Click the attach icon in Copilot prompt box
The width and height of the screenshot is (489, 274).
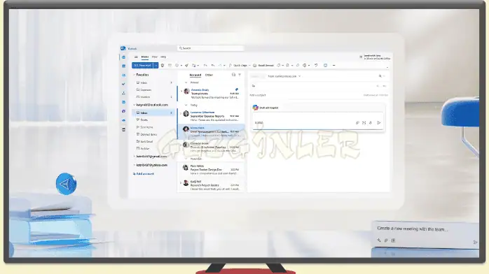[357, 123]
